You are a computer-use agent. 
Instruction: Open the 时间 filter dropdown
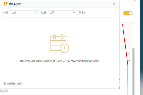click(x=25, y=13)
